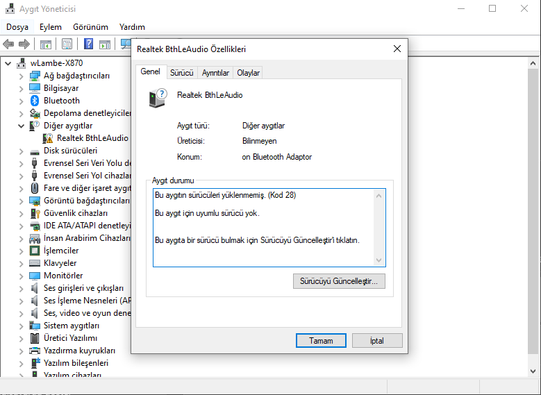541x395 pixels.
Task: Toggle the console tree pane toolbar icon
Action: pos(46,44)
